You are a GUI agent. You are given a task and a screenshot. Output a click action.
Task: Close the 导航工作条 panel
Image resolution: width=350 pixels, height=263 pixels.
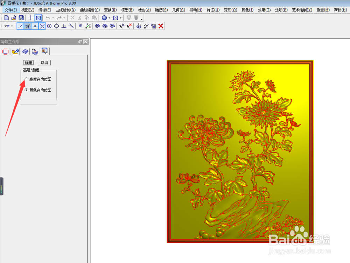pyautogui.click(x=86, y=42)
